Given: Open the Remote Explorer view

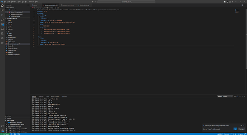Looking at the screenshot, I should click(2, 29).
